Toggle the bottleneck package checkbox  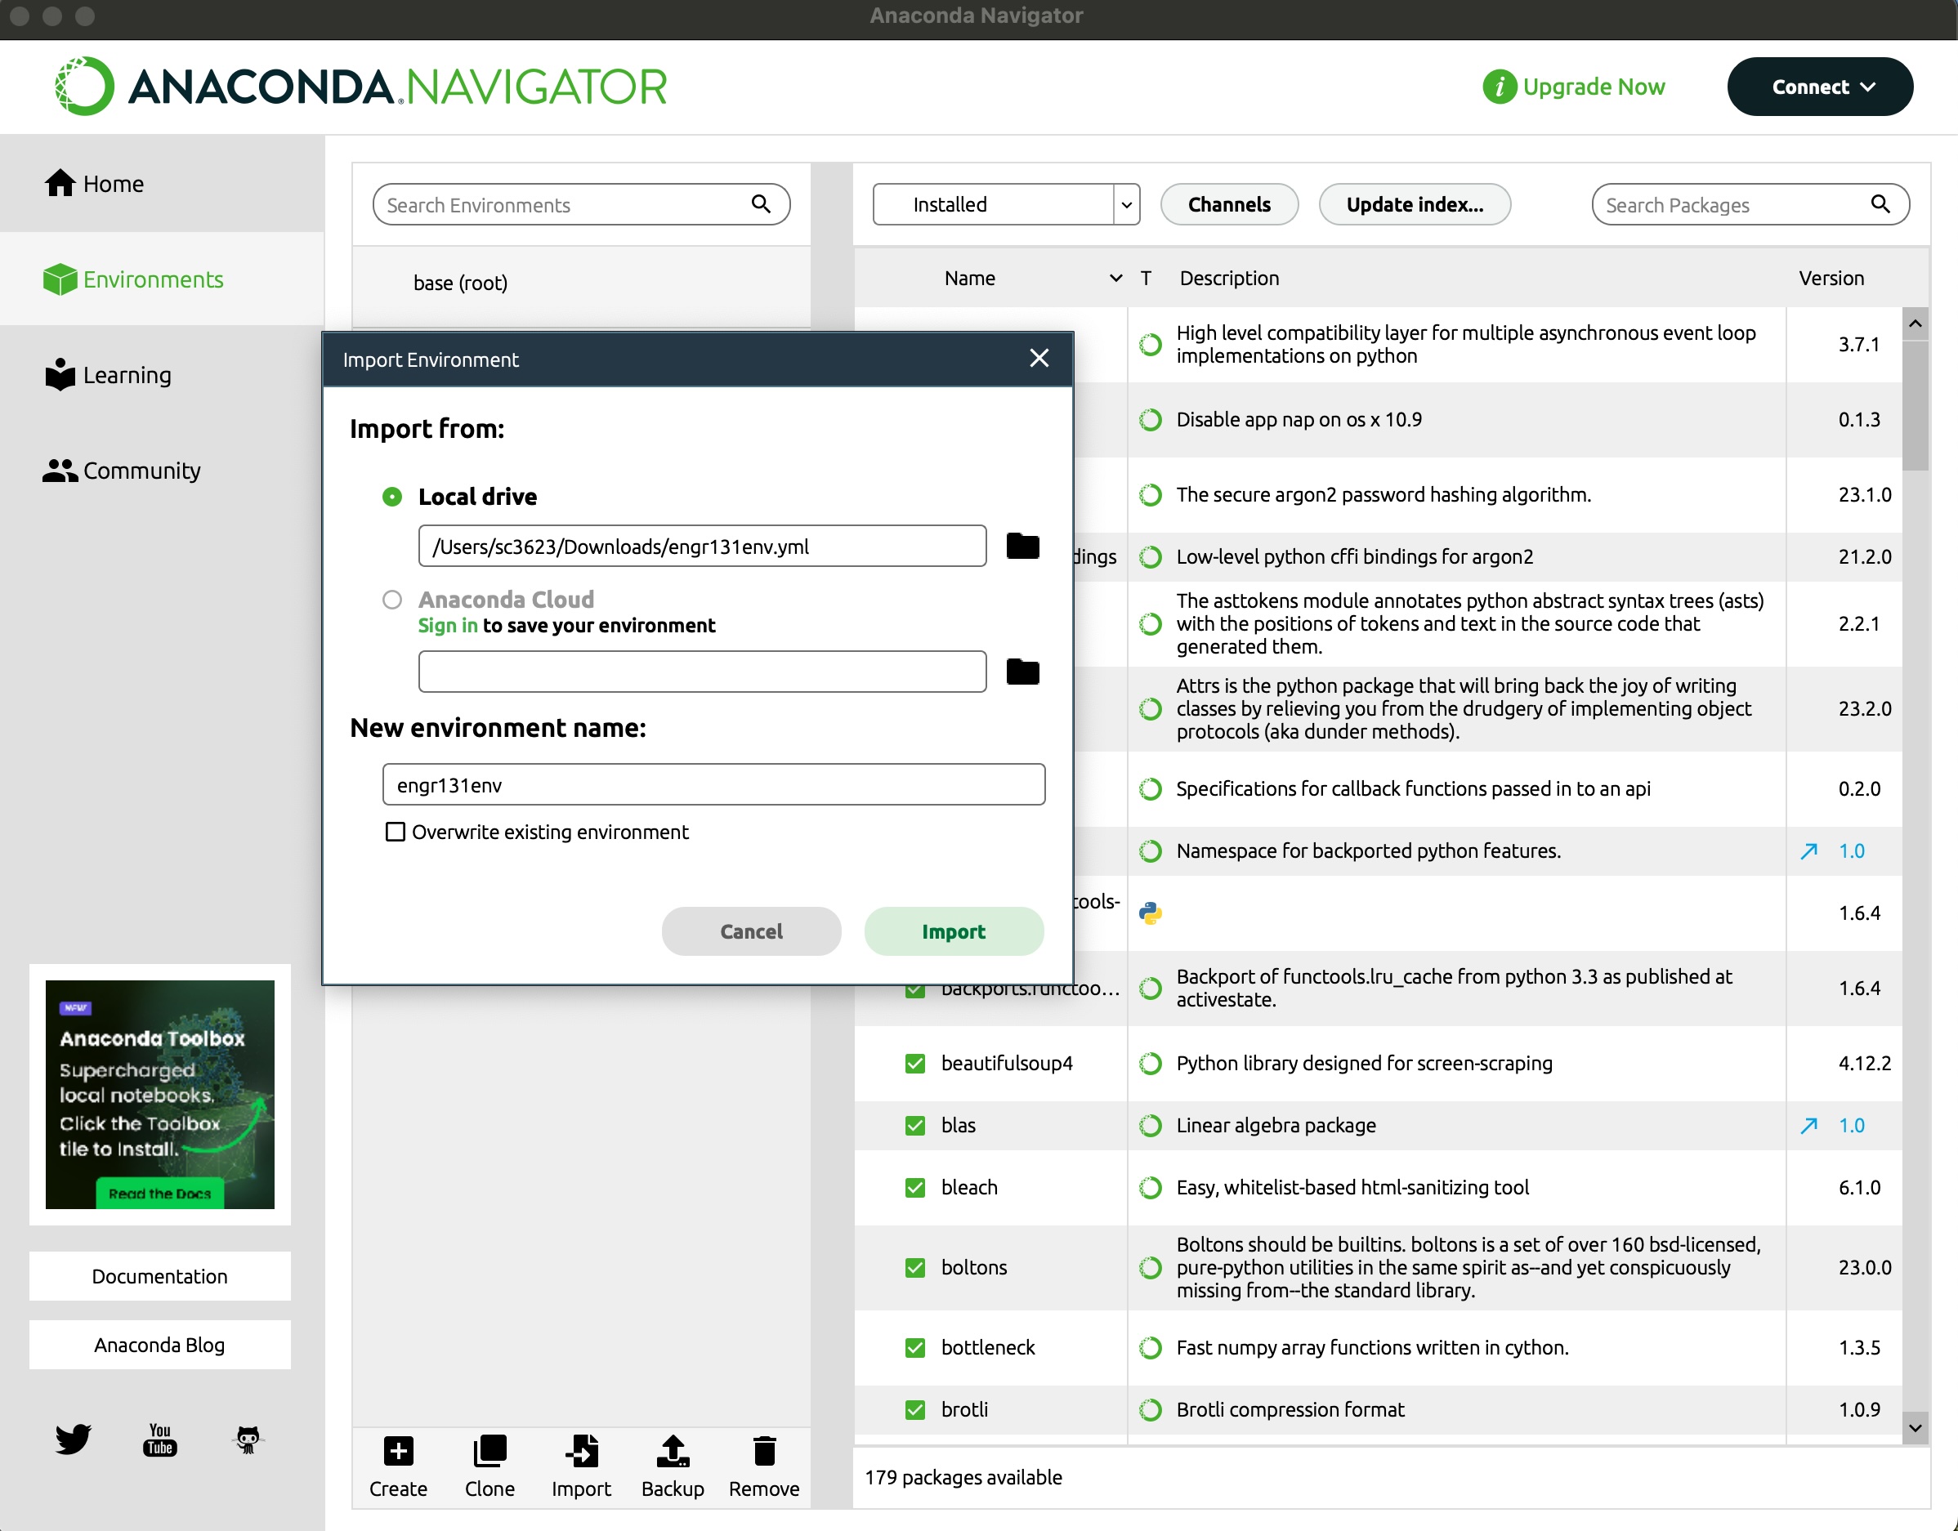(x=915, y=1347)
